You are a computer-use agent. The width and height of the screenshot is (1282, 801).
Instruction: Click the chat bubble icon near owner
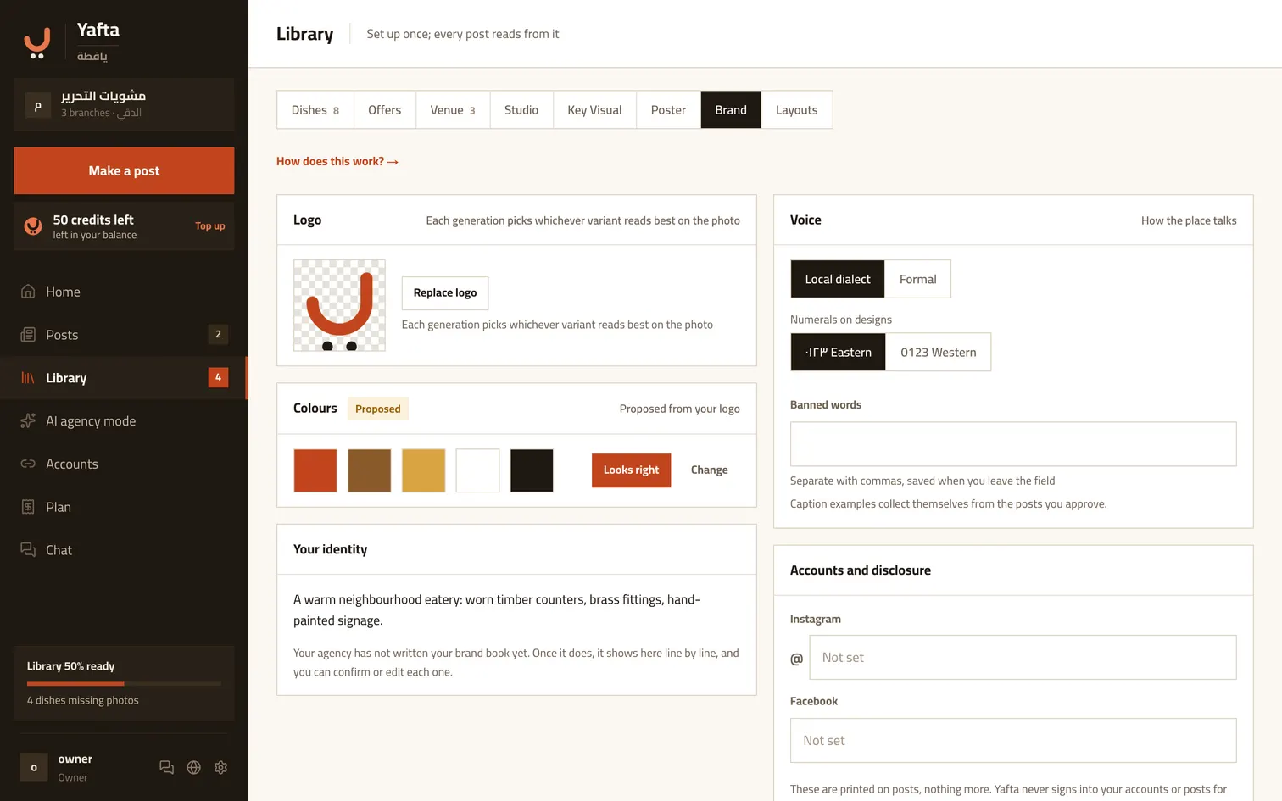[167, 767]
